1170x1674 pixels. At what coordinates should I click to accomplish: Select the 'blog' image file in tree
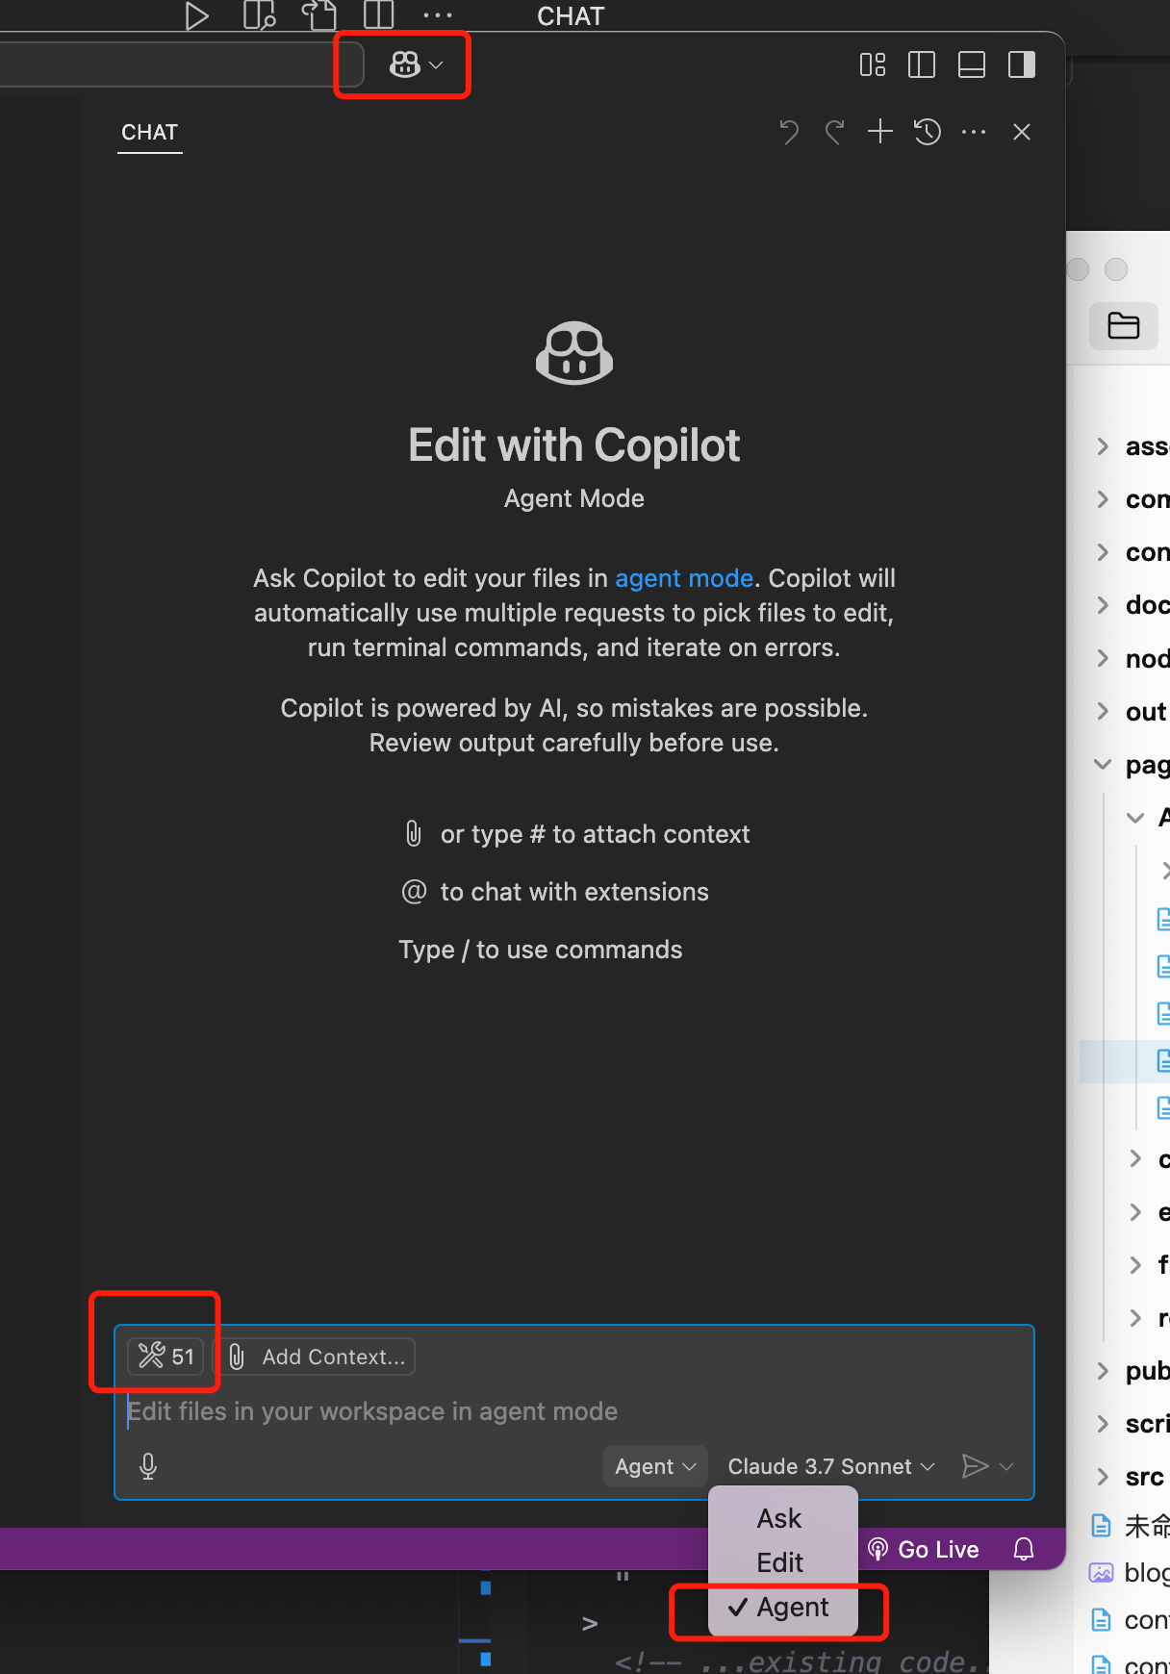point(1128,1572)
